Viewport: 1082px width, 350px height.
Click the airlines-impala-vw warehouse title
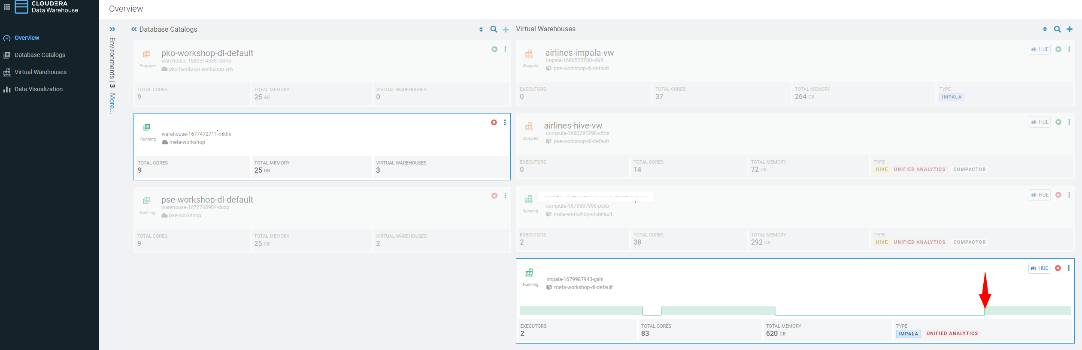tap(579, 53)
